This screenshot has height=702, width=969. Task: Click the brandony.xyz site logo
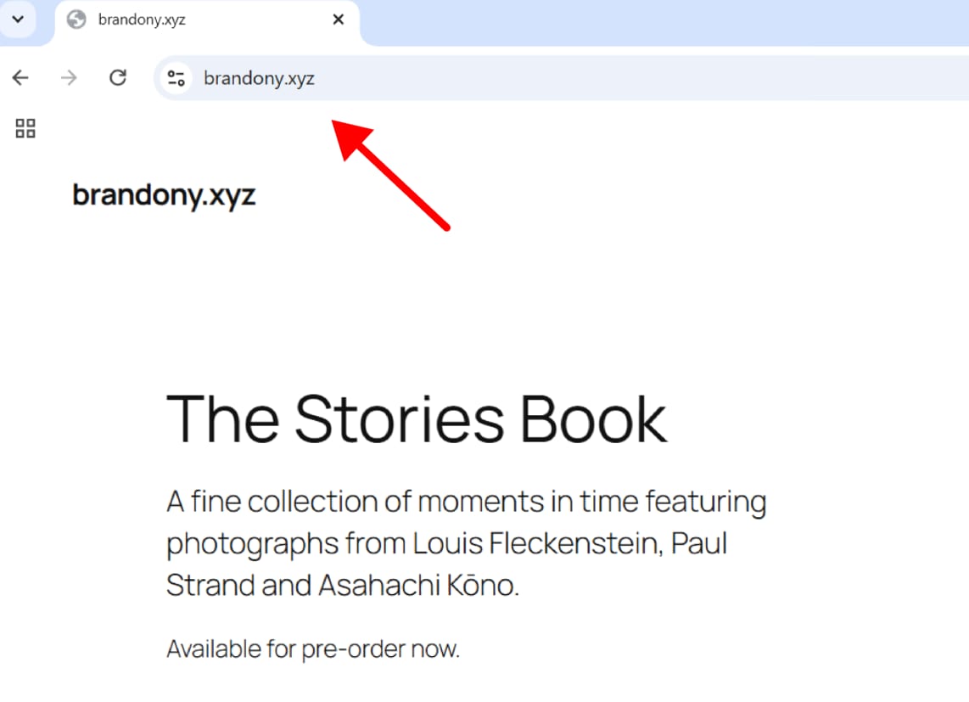(164, 195)
